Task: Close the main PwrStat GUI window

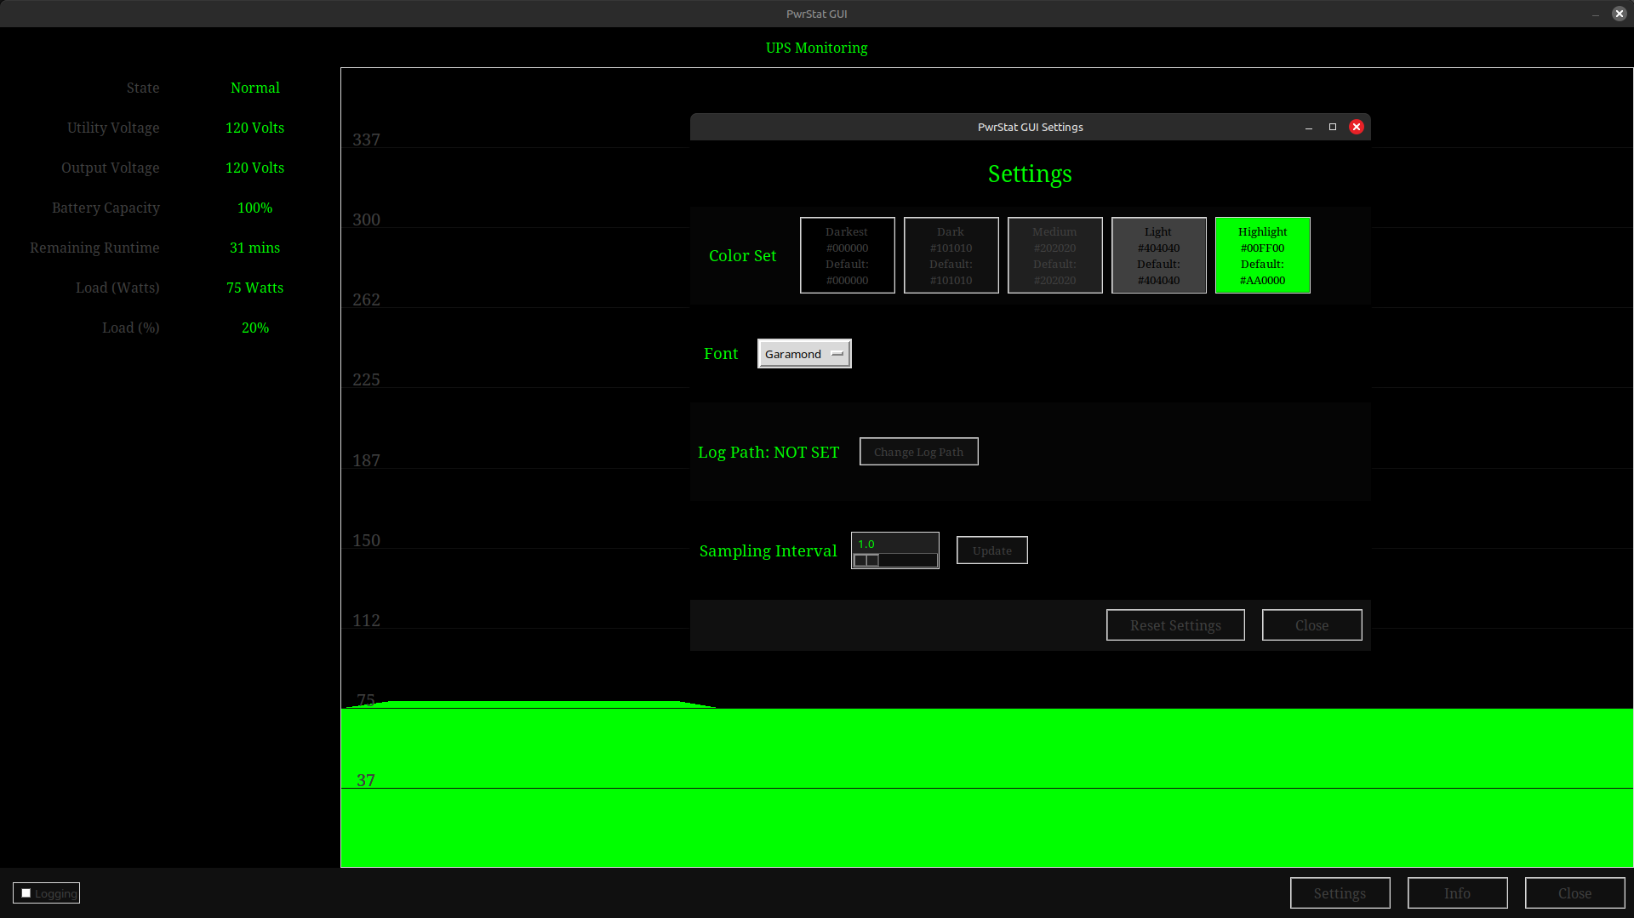Action: [x=1619, y=14]
